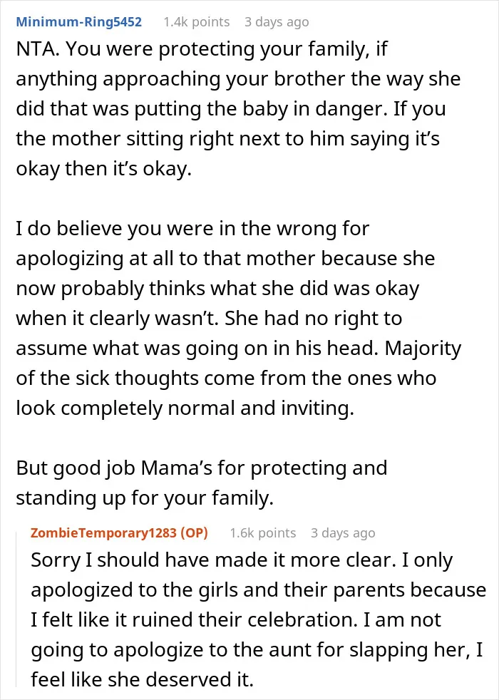Click the line starting "I do believe you"
Viewport: 499px width, 700px height.
pyautogui.click(x=192, y=229)
